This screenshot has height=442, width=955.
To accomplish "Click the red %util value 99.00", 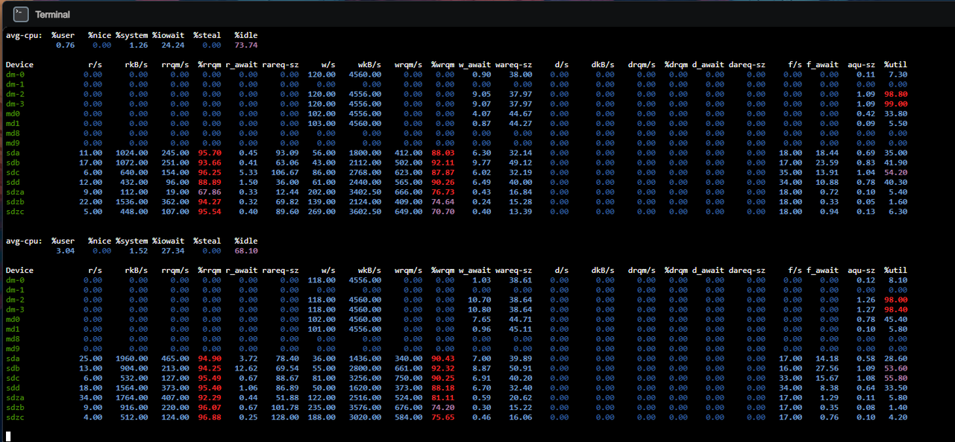I will coord(895,104).
